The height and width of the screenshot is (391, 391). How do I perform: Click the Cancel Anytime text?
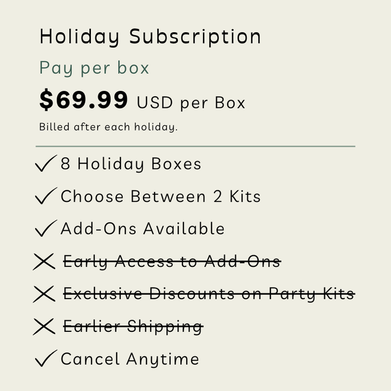point(130,359)
